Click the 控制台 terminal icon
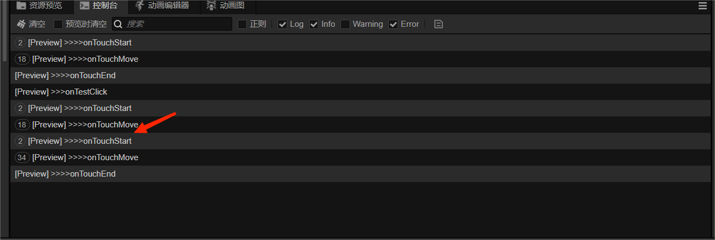Screen dimensions: 715x240 tap(85, 6)
